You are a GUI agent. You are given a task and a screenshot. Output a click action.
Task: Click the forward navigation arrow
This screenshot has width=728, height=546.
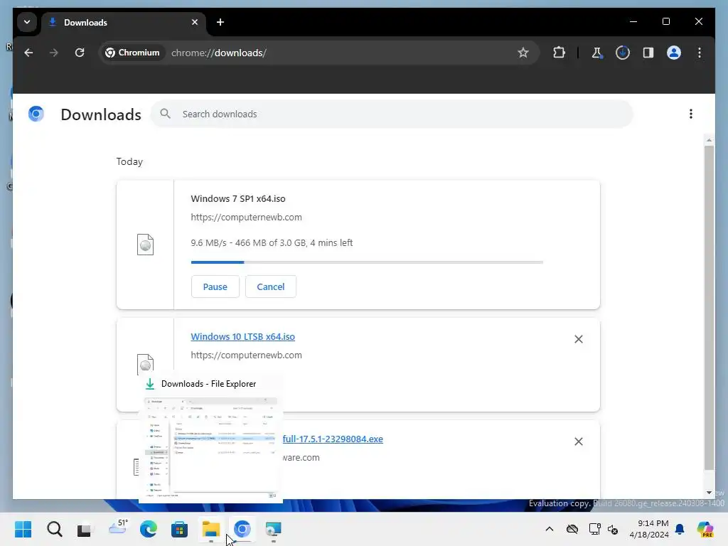click(x=54, y=53)
